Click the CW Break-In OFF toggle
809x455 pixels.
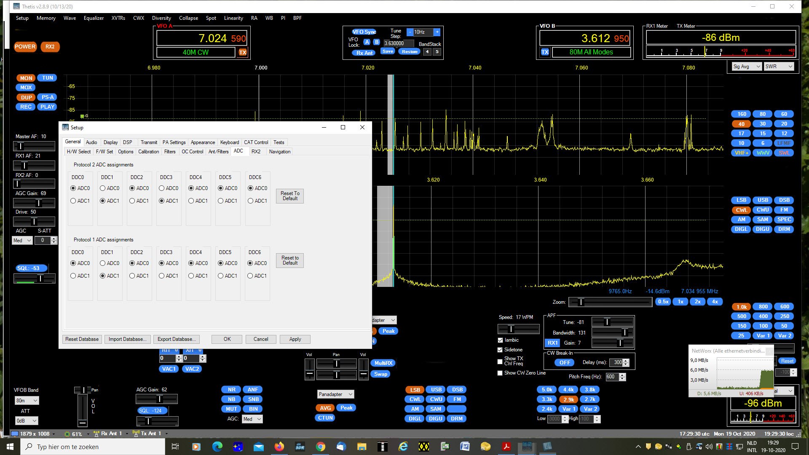[x=564, y=361]
